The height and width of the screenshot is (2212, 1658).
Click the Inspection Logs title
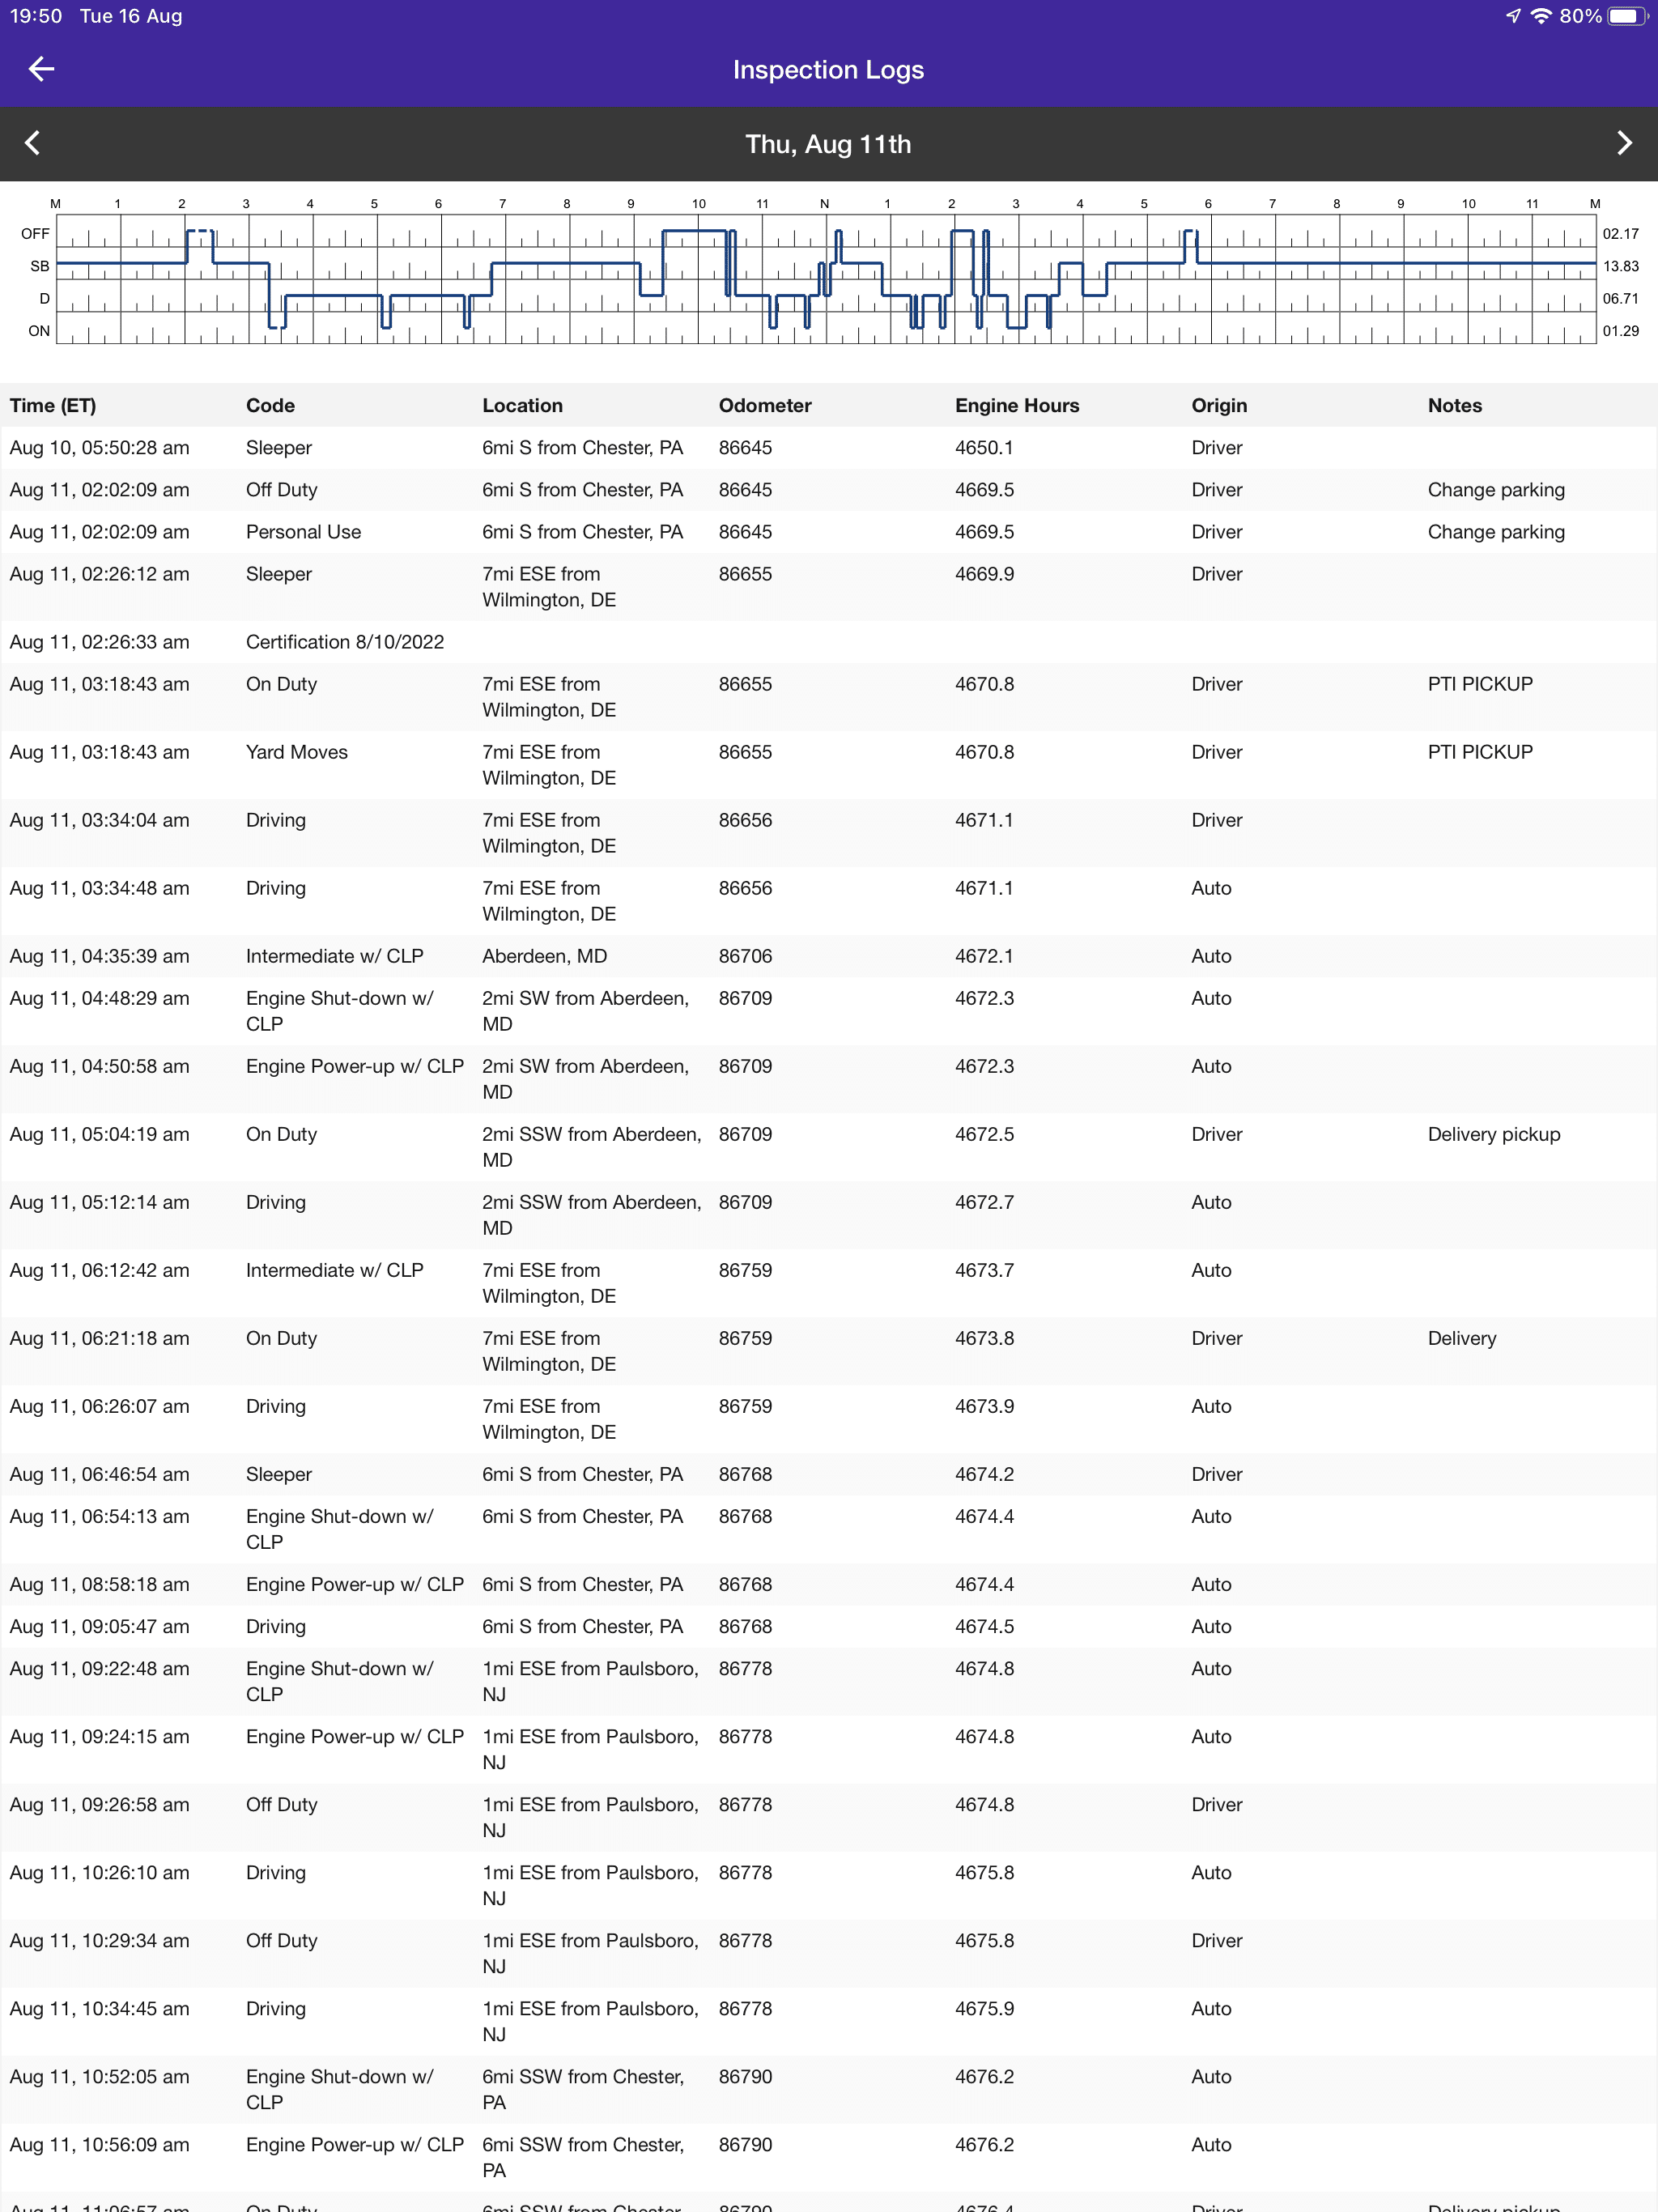coord(828,69)
